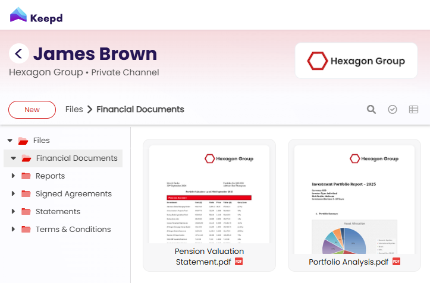
Task: Collapse the Financial Documents folder arrow
Action: (x=13, y=158)
